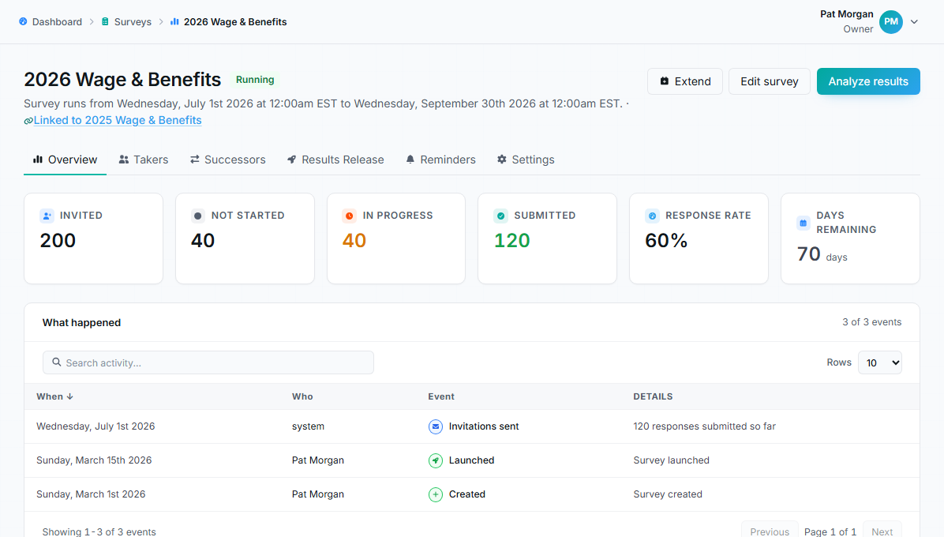Sort by the When column arrow

pyautogui.click(x=69, y=396)
